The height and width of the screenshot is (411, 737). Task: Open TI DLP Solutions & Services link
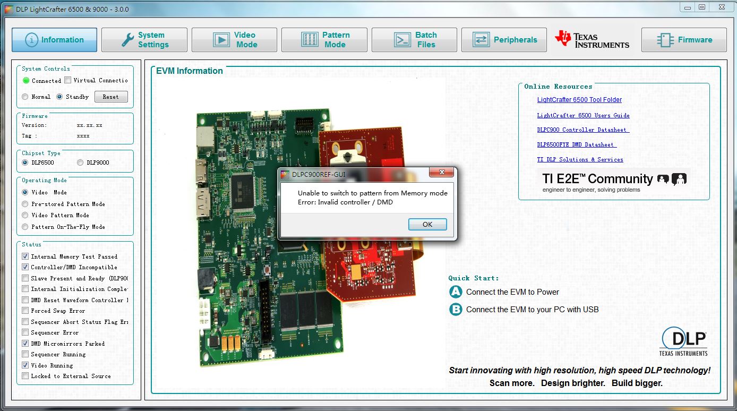pyautogui.click(x=580, y=159)
